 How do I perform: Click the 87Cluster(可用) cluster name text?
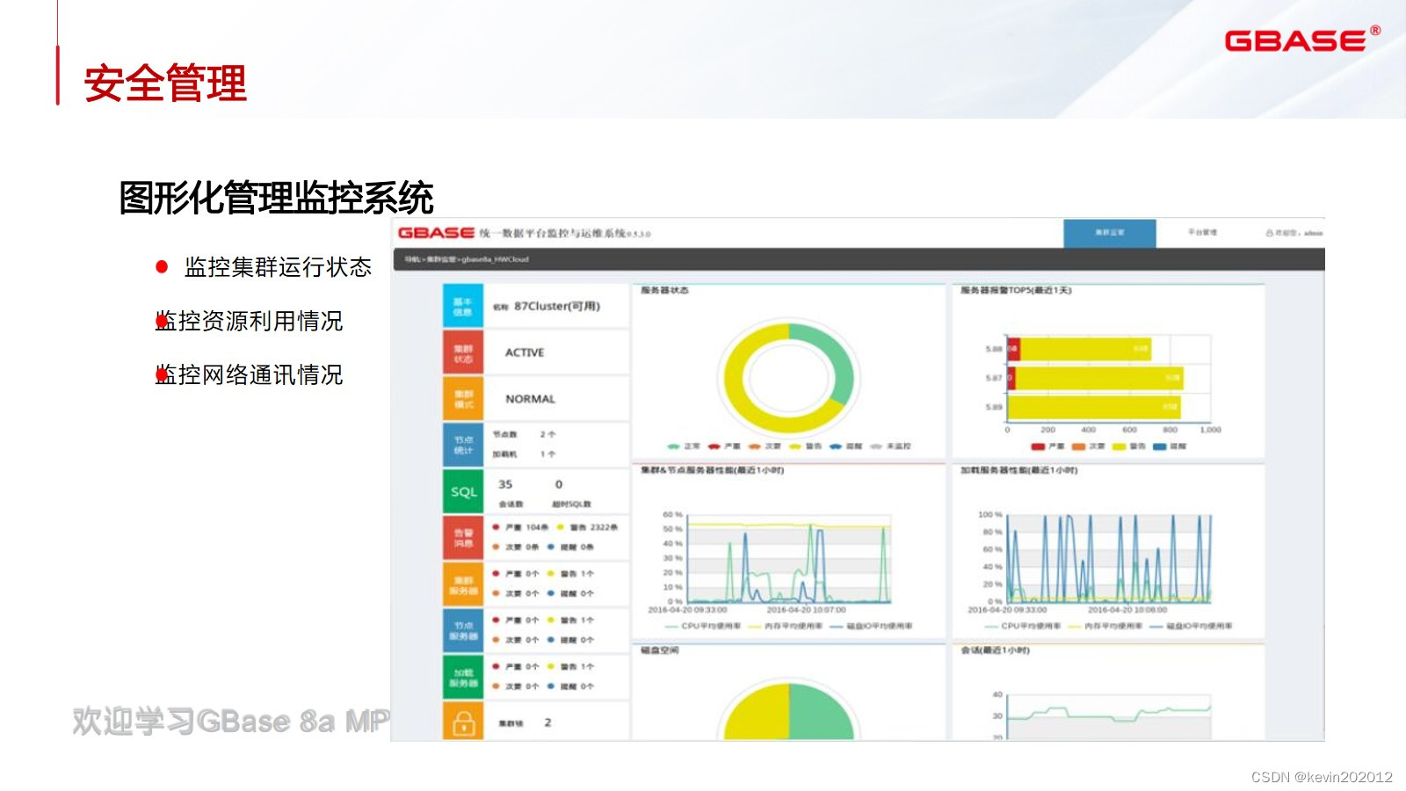click(x=557, y=306)
